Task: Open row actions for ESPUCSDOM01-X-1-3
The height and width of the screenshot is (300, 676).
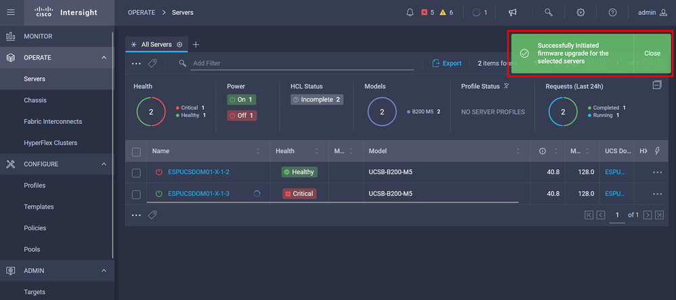Action: tap(657, 194)
